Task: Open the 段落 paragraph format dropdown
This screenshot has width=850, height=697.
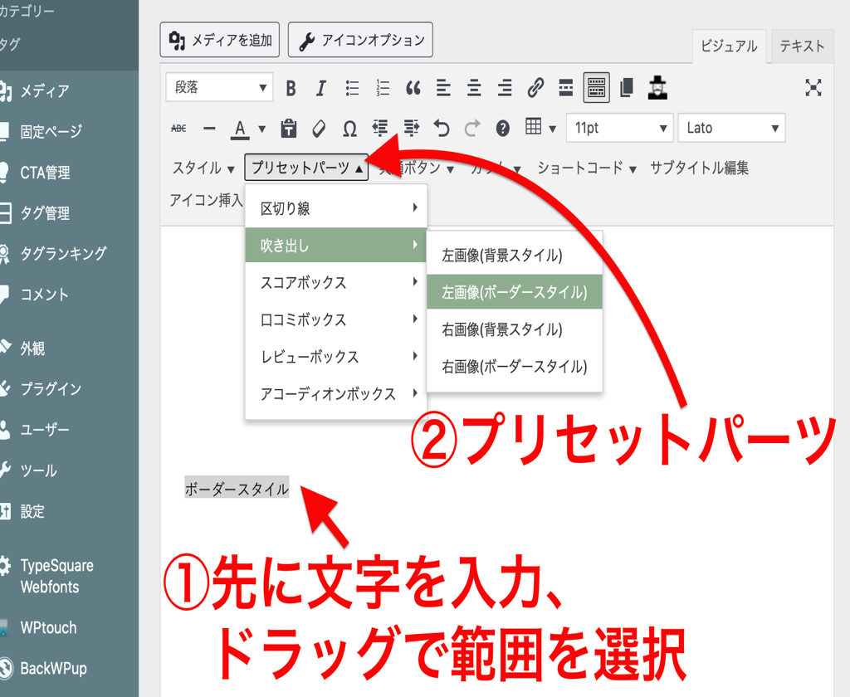Action: [x=219, y=87]
